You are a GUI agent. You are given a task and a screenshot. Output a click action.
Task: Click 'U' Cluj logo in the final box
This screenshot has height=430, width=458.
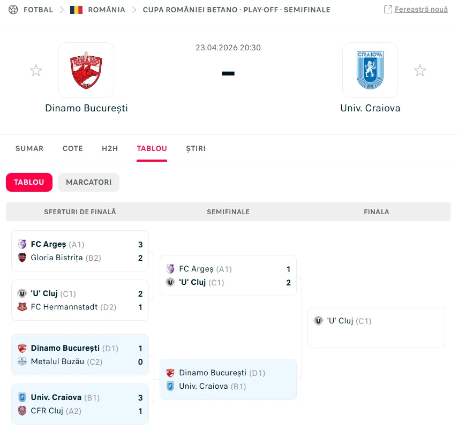(318, 321)
